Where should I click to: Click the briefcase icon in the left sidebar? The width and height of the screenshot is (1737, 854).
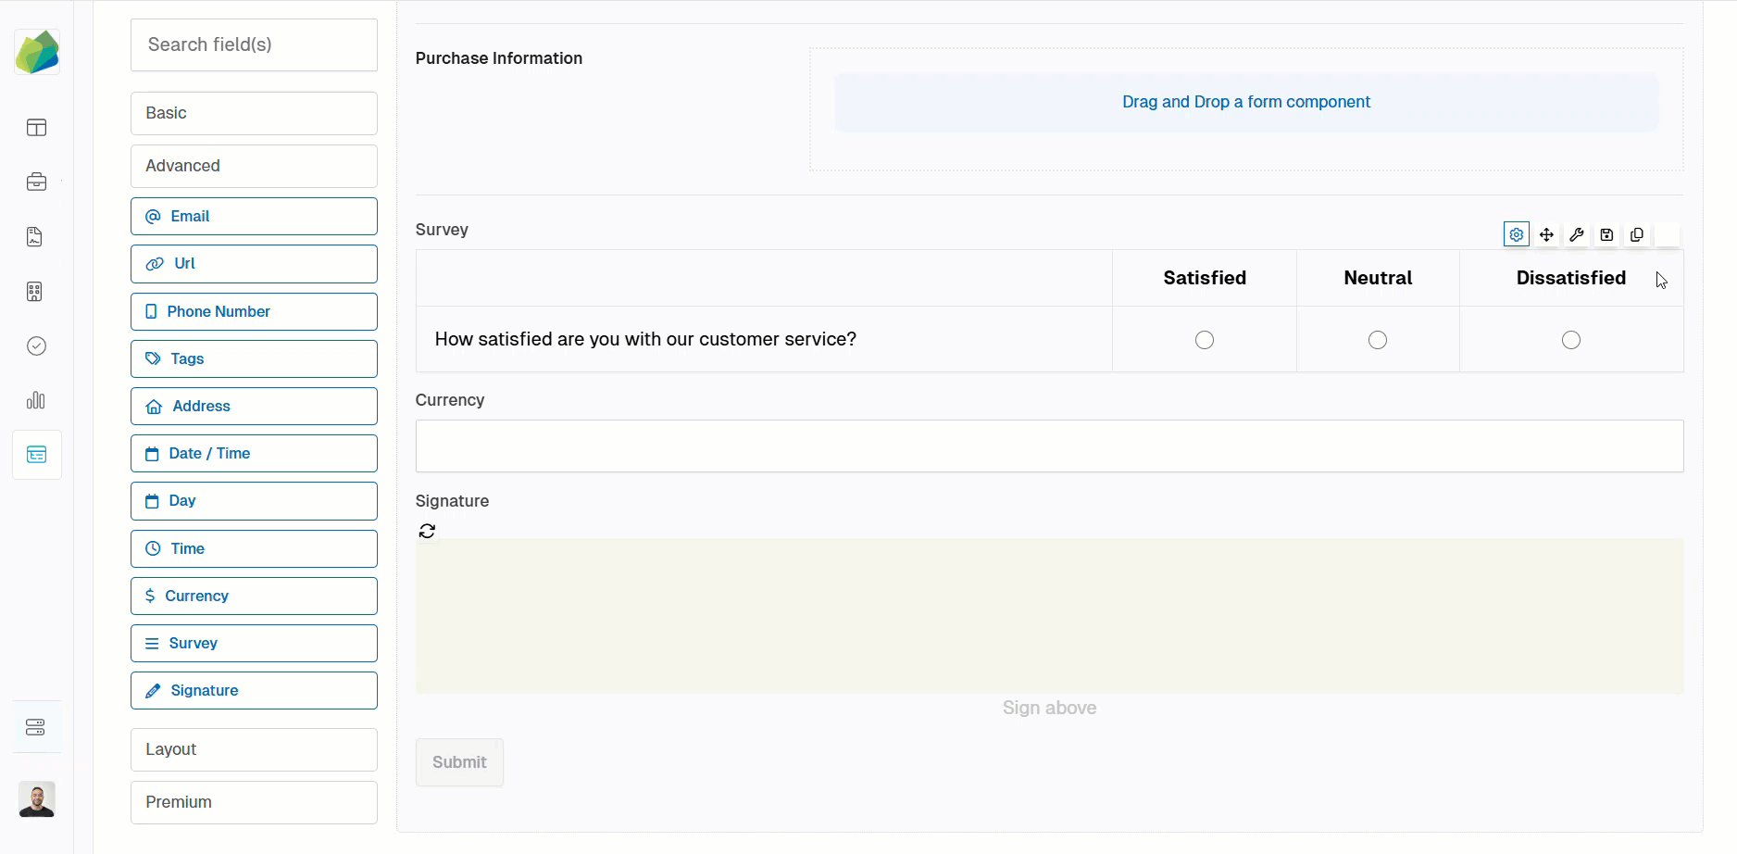tap(36, 182)
